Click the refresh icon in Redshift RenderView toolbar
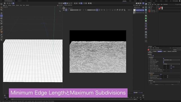Viewport: 181px width, 102px height. click(x=68, y=10)
